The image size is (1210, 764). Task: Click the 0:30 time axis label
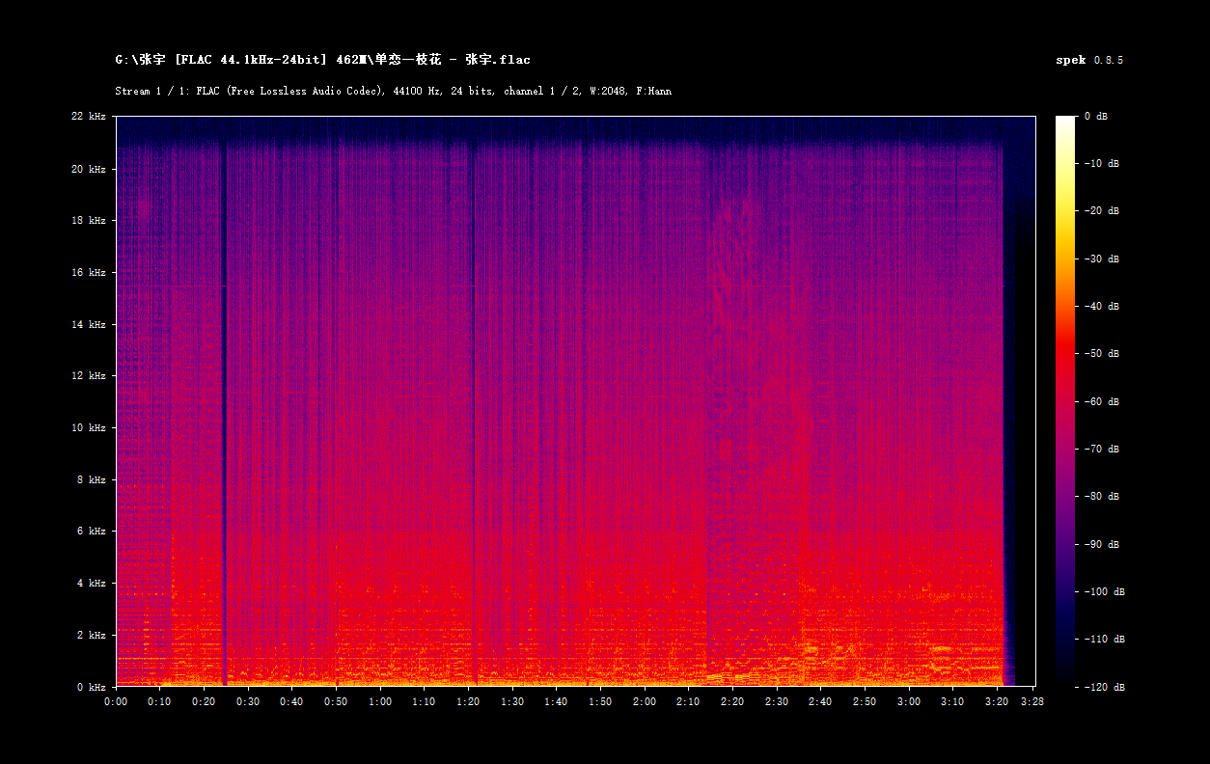coord(248,702)
